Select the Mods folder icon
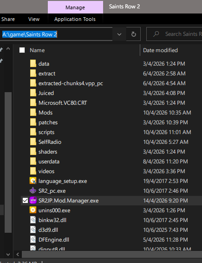Viewport: 202px width, 263px height. tap(33, 113)
